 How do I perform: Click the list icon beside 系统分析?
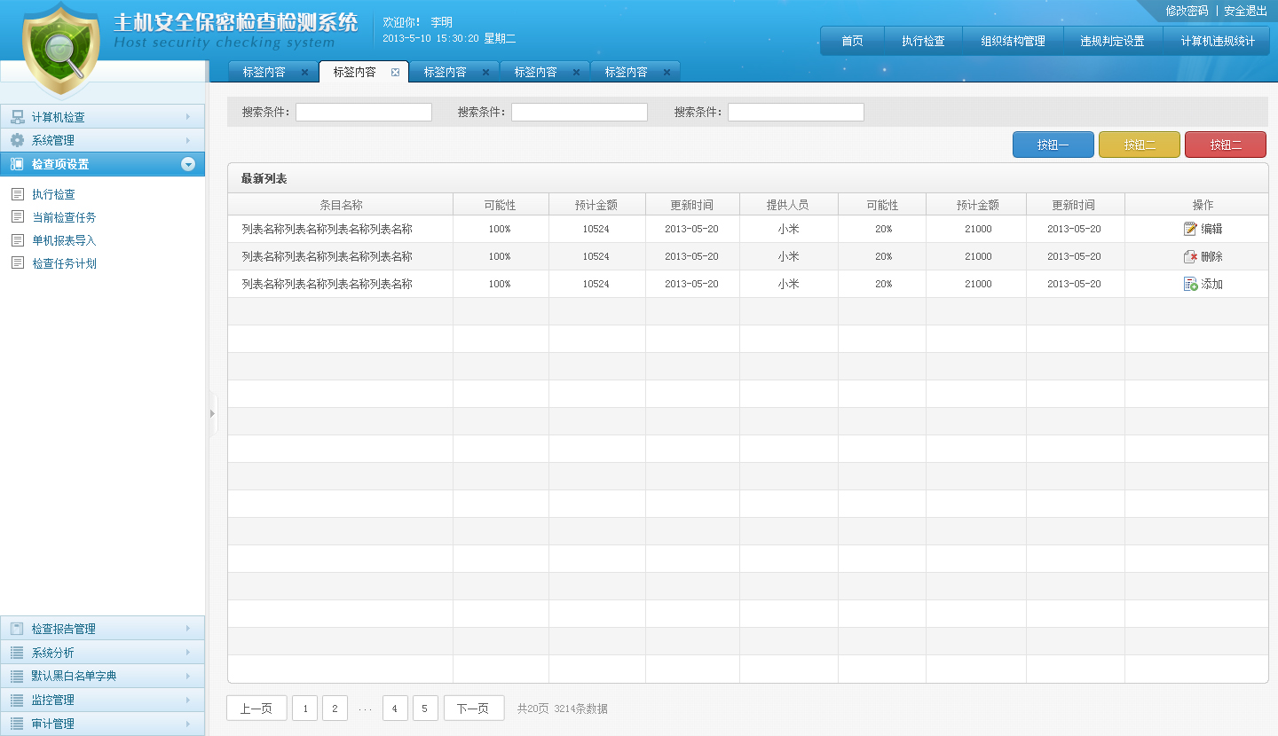click(x=17, y=653)
